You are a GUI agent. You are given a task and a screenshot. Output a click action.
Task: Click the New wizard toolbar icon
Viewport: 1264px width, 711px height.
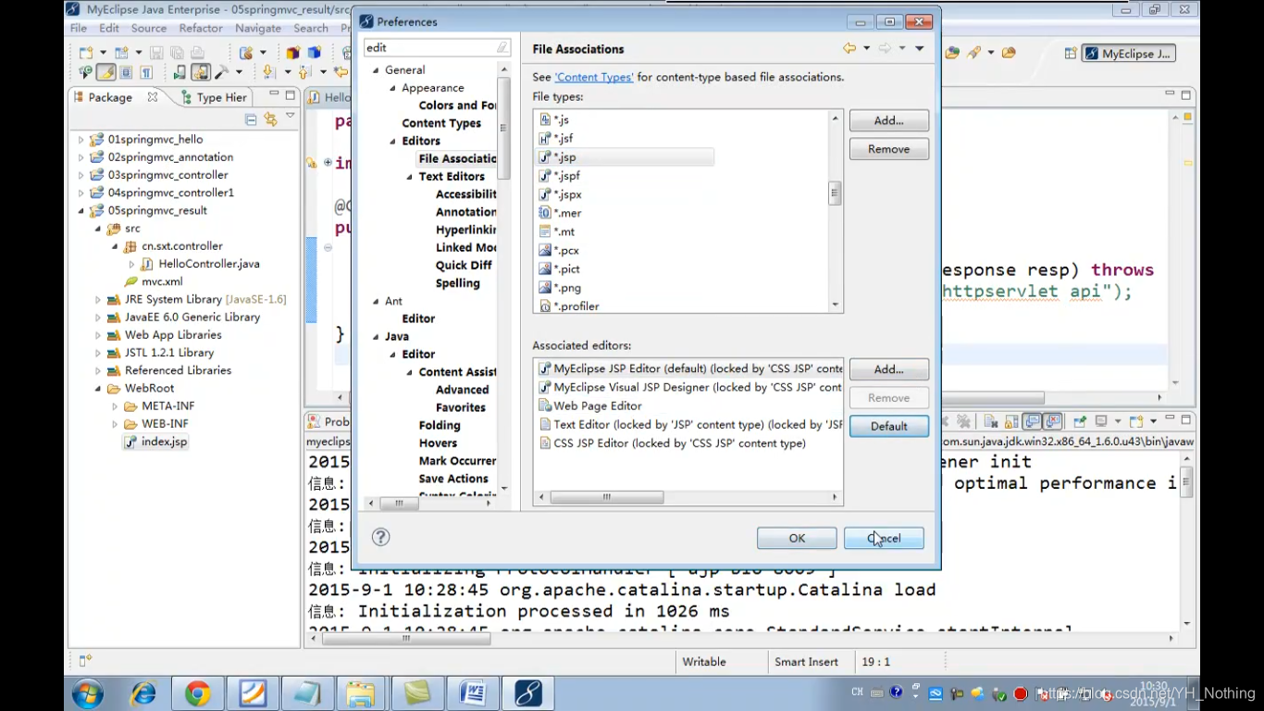pos(85,53)
